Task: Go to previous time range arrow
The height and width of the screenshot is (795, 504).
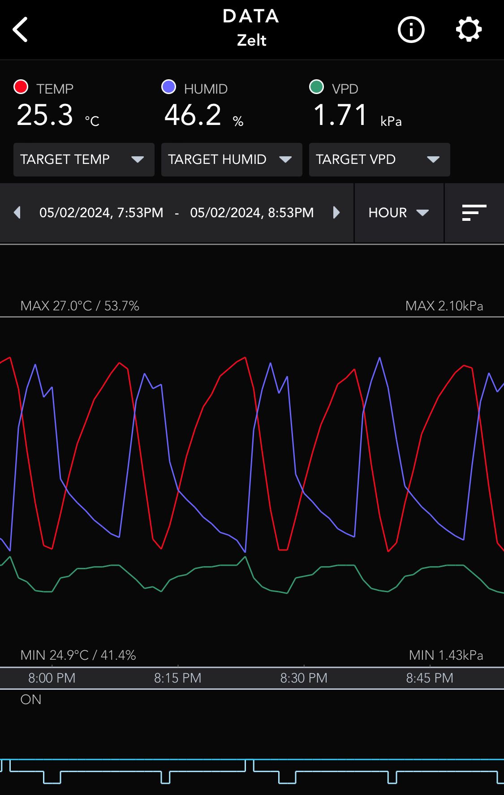Action: point(17,212)
